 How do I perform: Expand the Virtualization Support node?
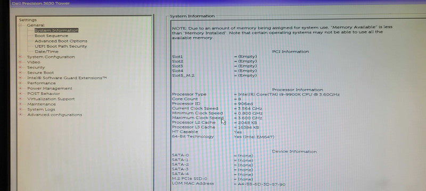pyautogui.click(x=20, y=99)
